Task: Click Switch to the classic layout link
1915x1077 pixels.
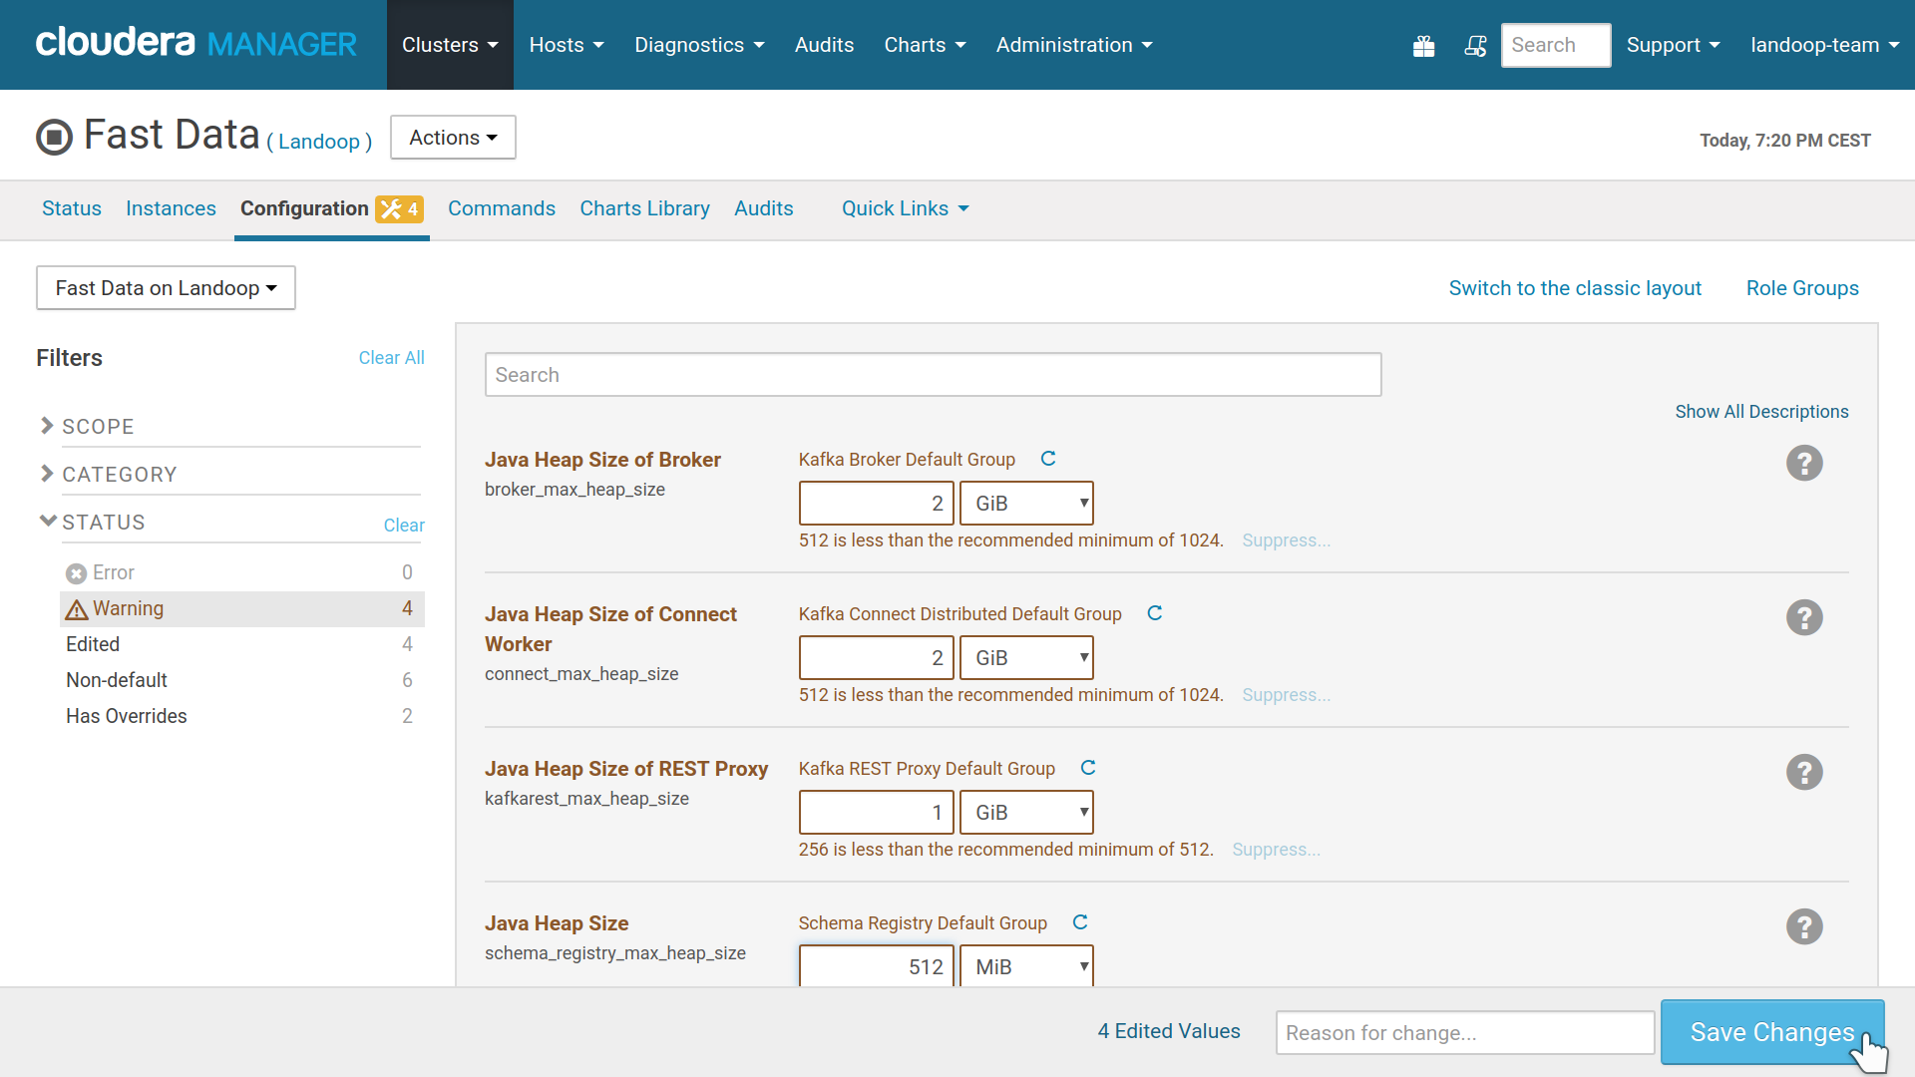Action: (x=1574, y=288)
